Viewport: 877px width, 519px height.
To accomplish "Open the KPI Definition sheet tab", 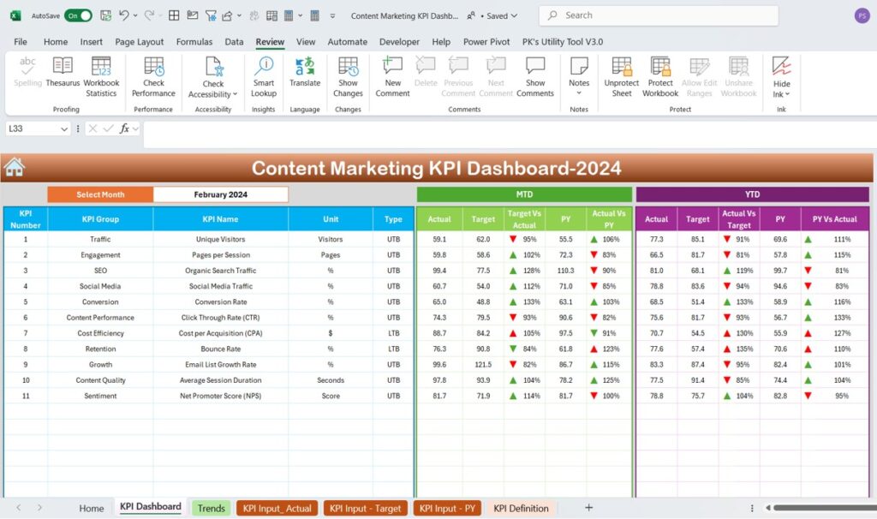I will (521, 509).
